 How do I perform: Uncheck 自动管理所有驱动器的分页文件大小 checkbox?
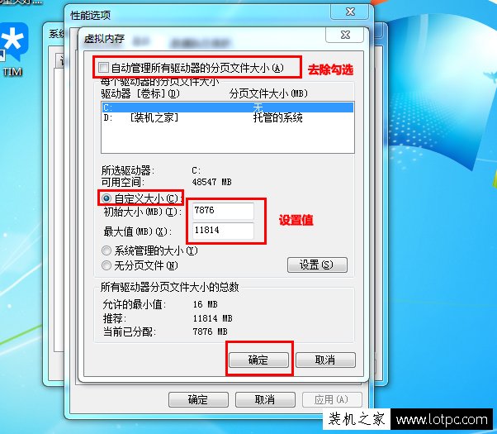pyautogui.click(x=103, y=68)
